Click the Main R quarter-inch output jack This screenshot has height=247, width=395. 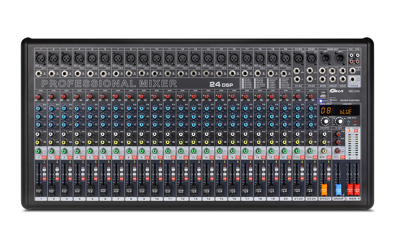343,79
